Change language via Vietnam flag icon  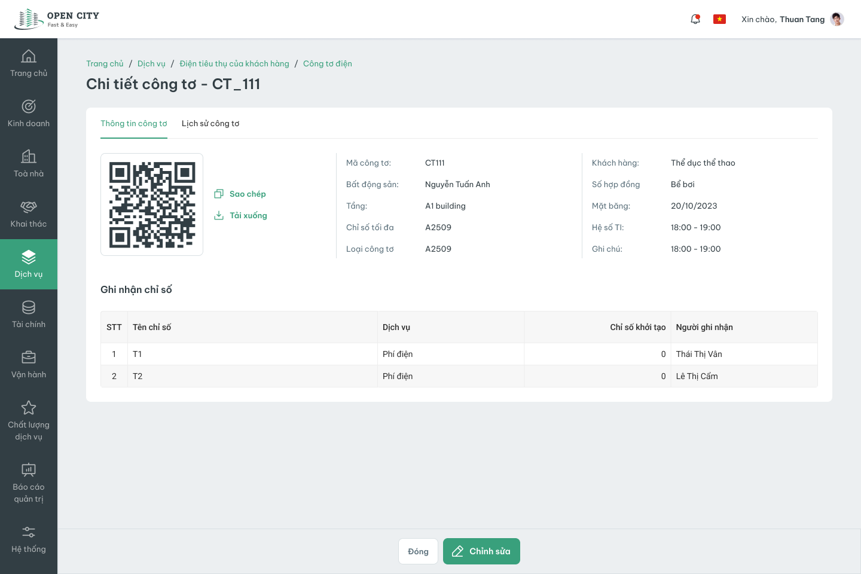(x=719, y=19)
